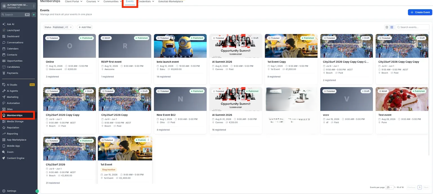Image resolution: width=433 pixels, height=194 pixels.
Task: Open the vccv event title
Action: click(326, 115)
